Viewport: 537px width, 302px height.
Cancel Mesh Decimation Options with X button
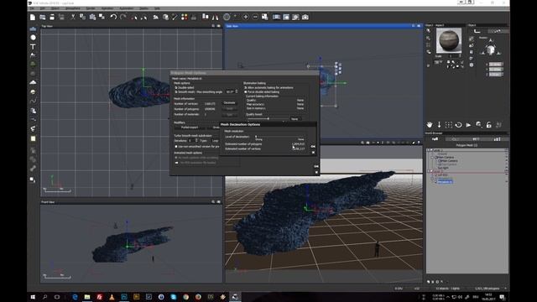(x=313, y=152)
